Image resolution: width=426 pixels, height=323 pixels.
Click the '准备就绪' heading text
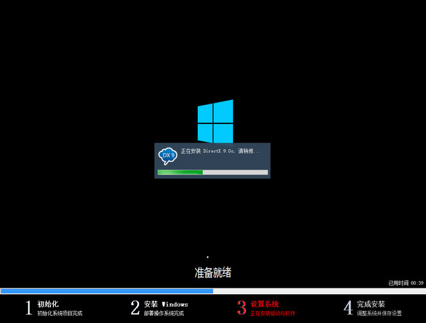click(213, 272)
